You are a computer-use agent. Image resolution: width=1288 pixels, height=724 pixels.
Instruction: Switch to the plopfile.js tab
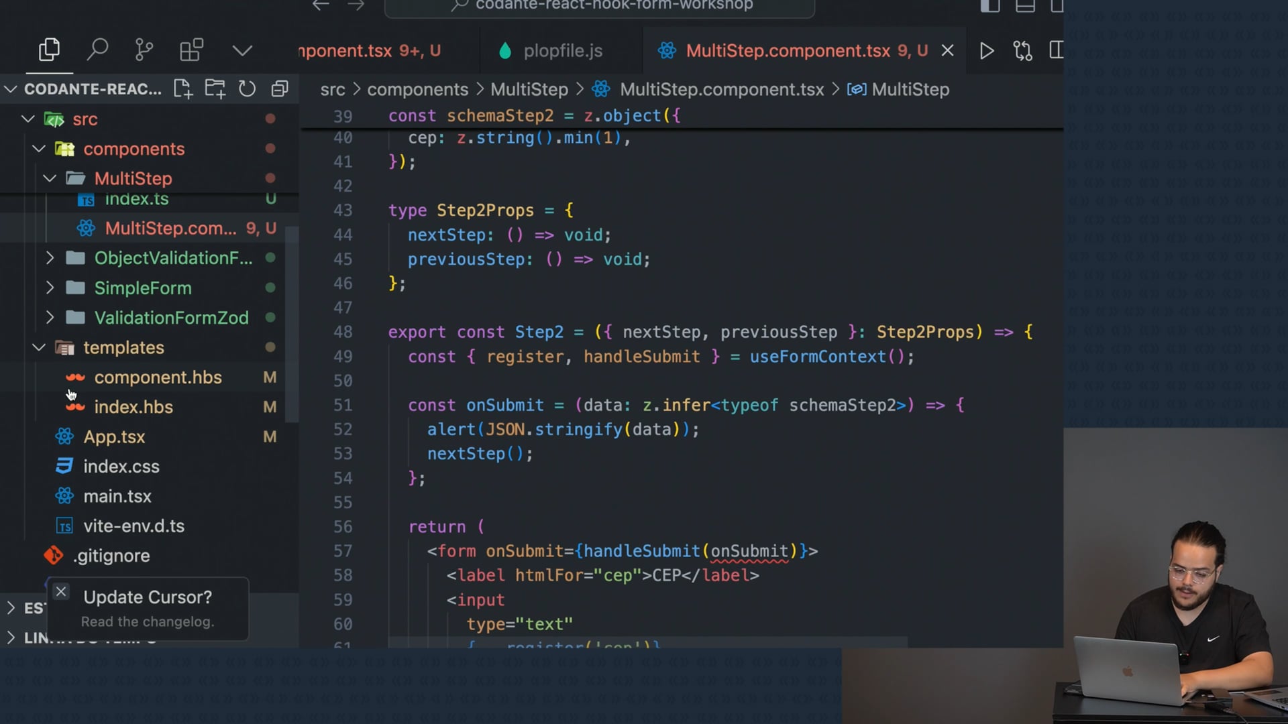click(562, 51)
